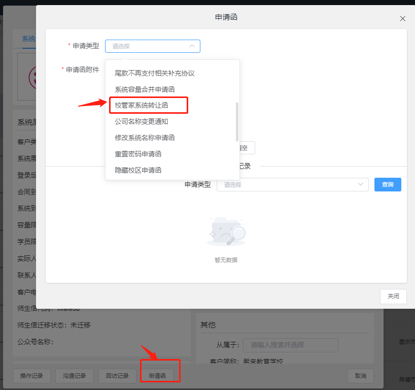Click the 申请函 button at bottom
Viewport: 415px width, 390px height.
pos(157,376)
